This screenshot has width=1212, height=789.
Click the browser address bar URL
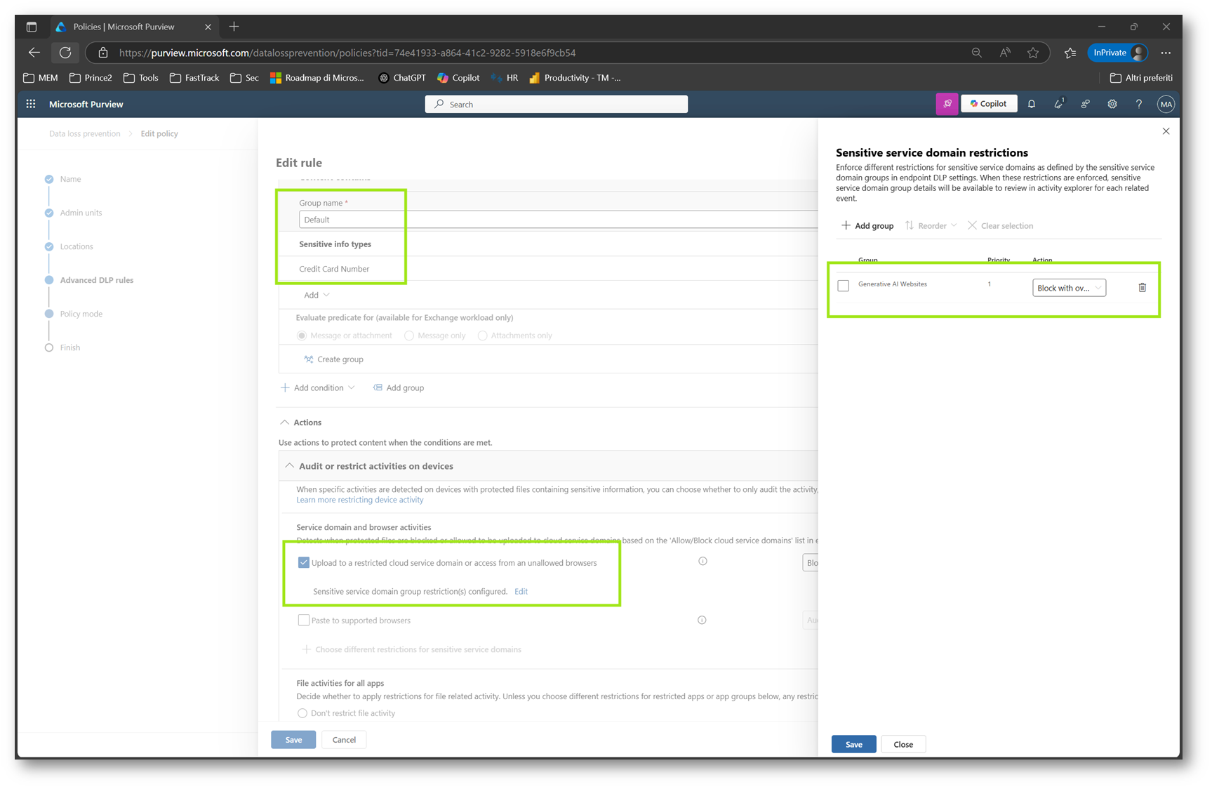[x=347, y=53]
